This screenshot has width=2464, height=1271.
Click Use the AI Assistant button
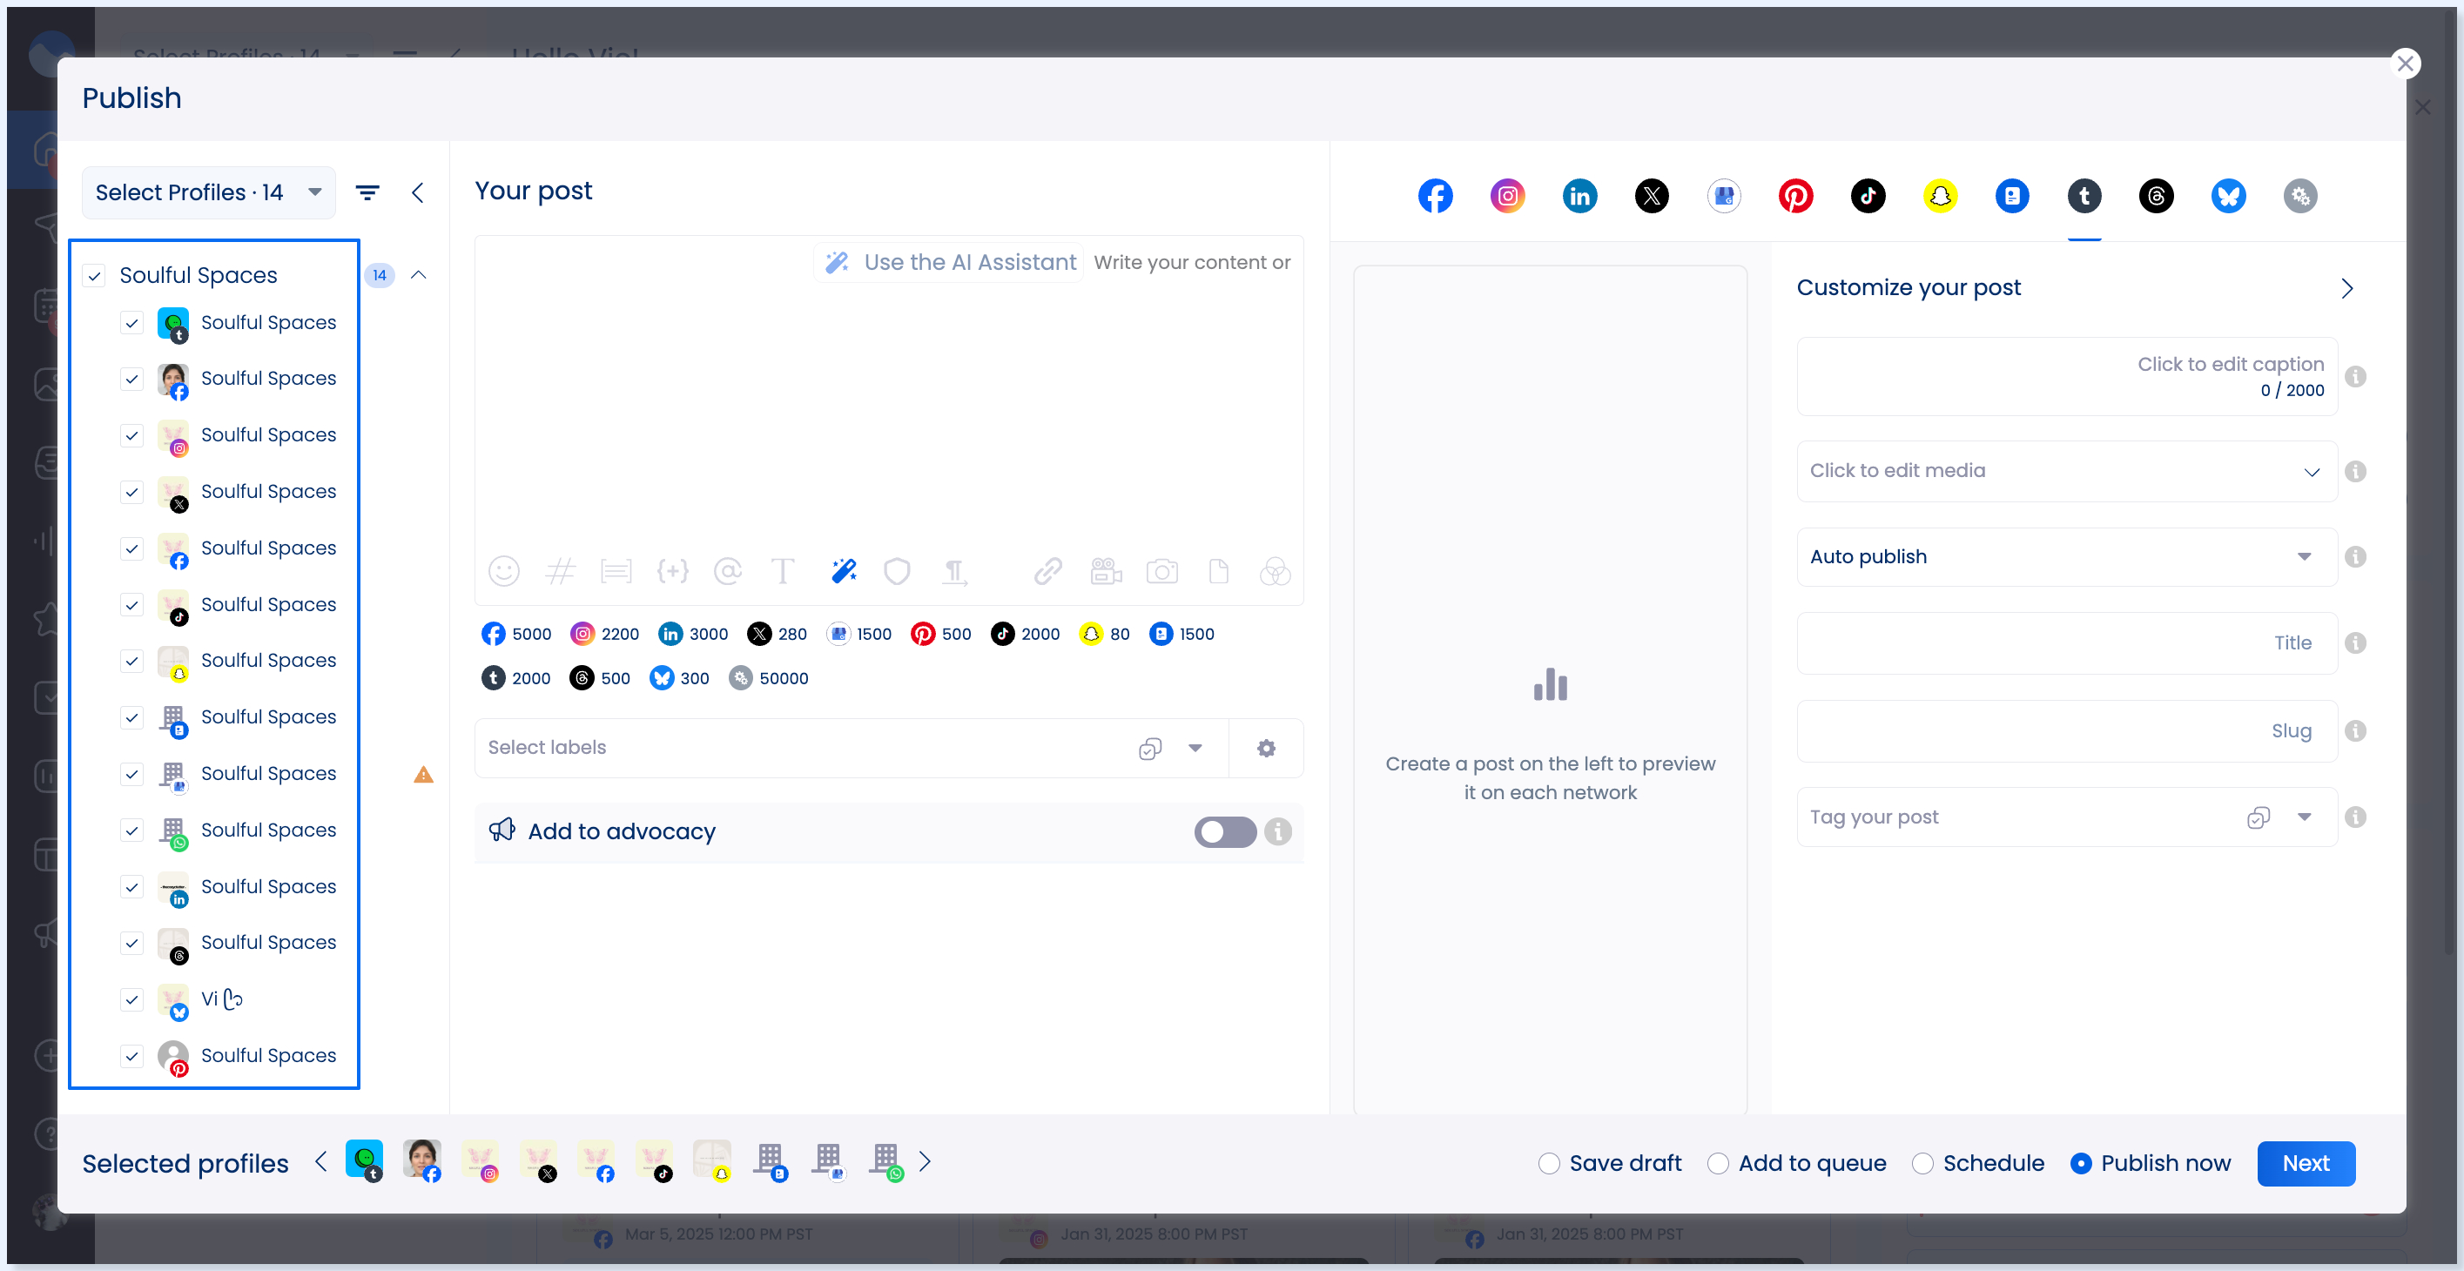[951, 262]
